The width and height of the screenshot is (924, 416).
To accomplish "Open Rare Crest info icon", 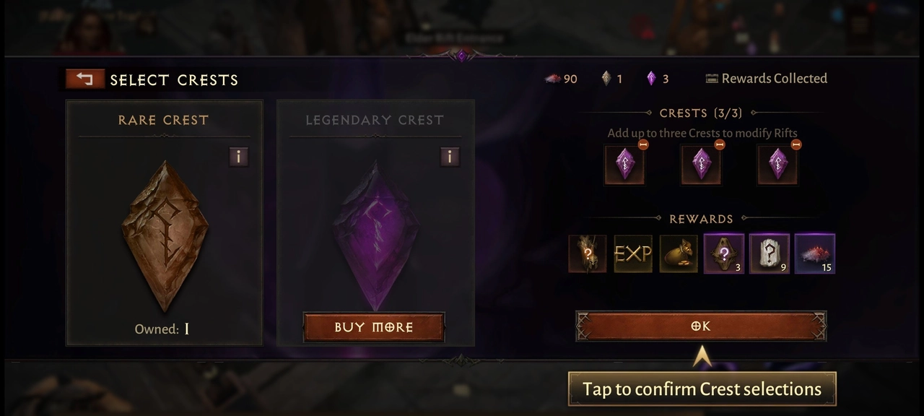I will (239, 156).
